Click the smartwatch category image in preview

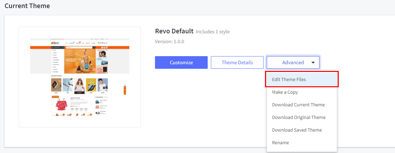(x=57, y=85)
